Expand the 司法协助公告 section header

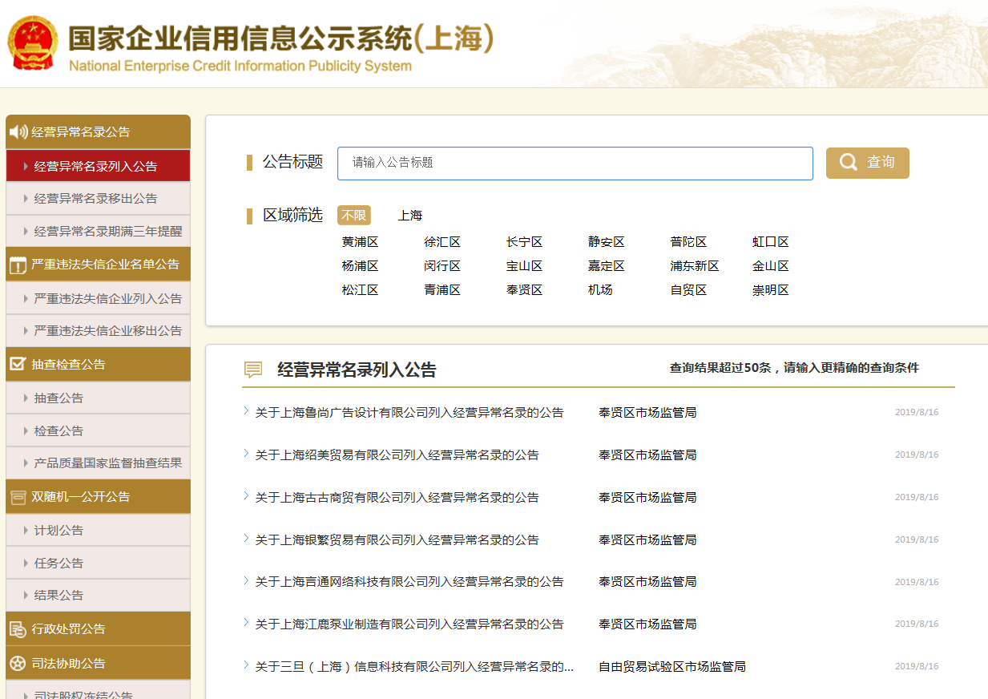pyautogui.click(x=98, y=664)
